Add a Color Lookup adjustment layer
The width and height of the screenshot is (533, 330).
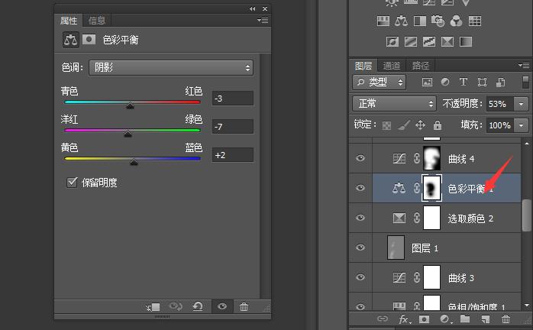(x=475, y=21)
